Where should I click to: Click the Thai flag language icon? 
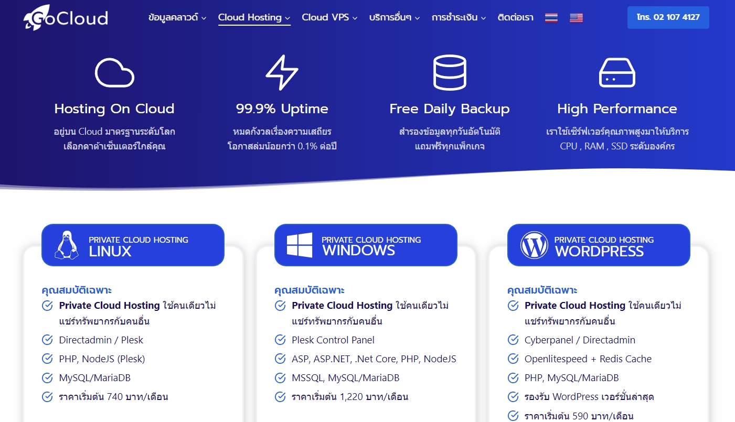551,17
